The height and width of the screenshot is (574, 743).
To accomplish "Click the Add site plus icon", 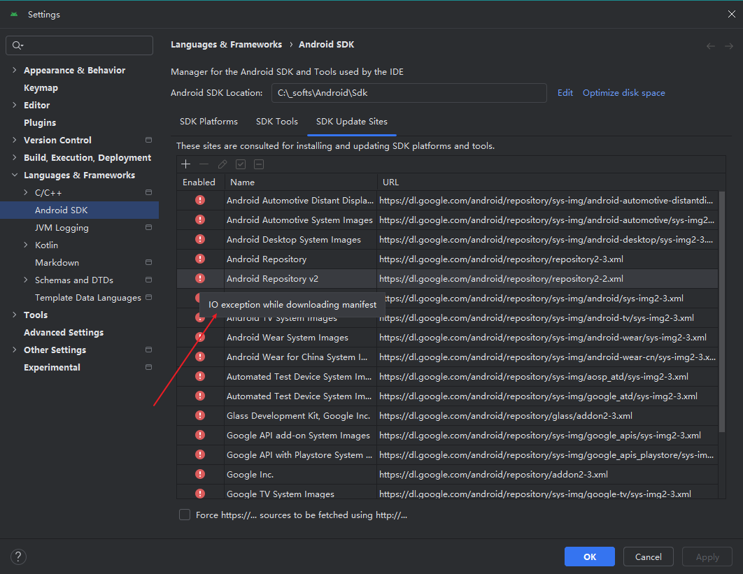I will pos(185,164).
